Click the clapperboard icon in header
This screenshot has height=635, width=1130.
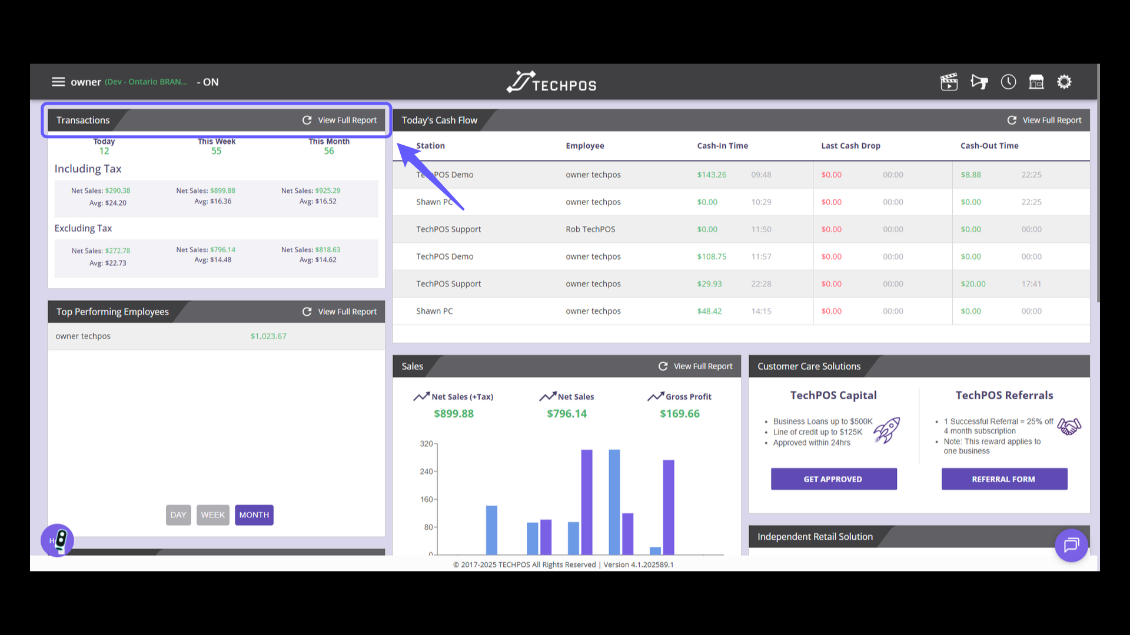pyautogui.click(x=949, y=82)
